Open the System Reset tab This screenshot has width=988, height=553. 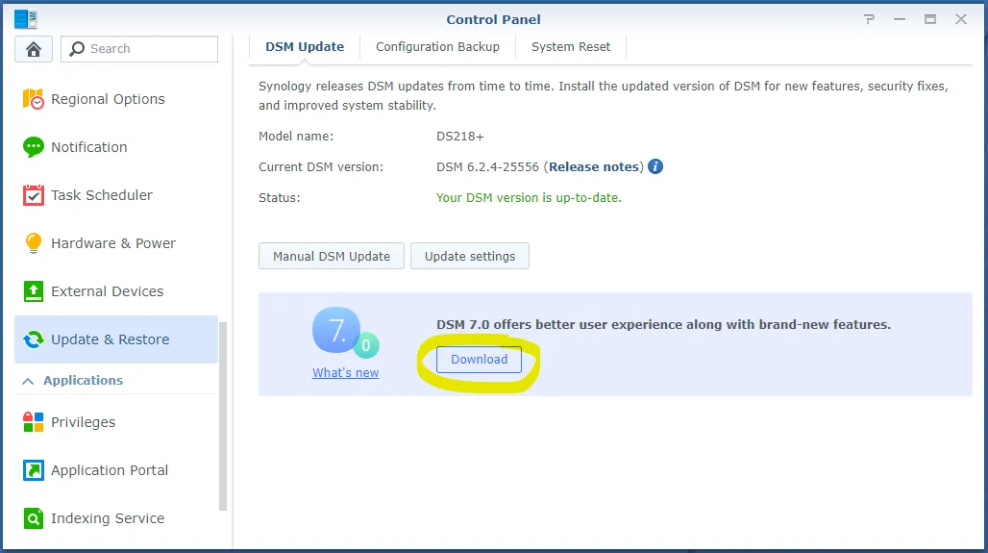click(x=571, y=47)
